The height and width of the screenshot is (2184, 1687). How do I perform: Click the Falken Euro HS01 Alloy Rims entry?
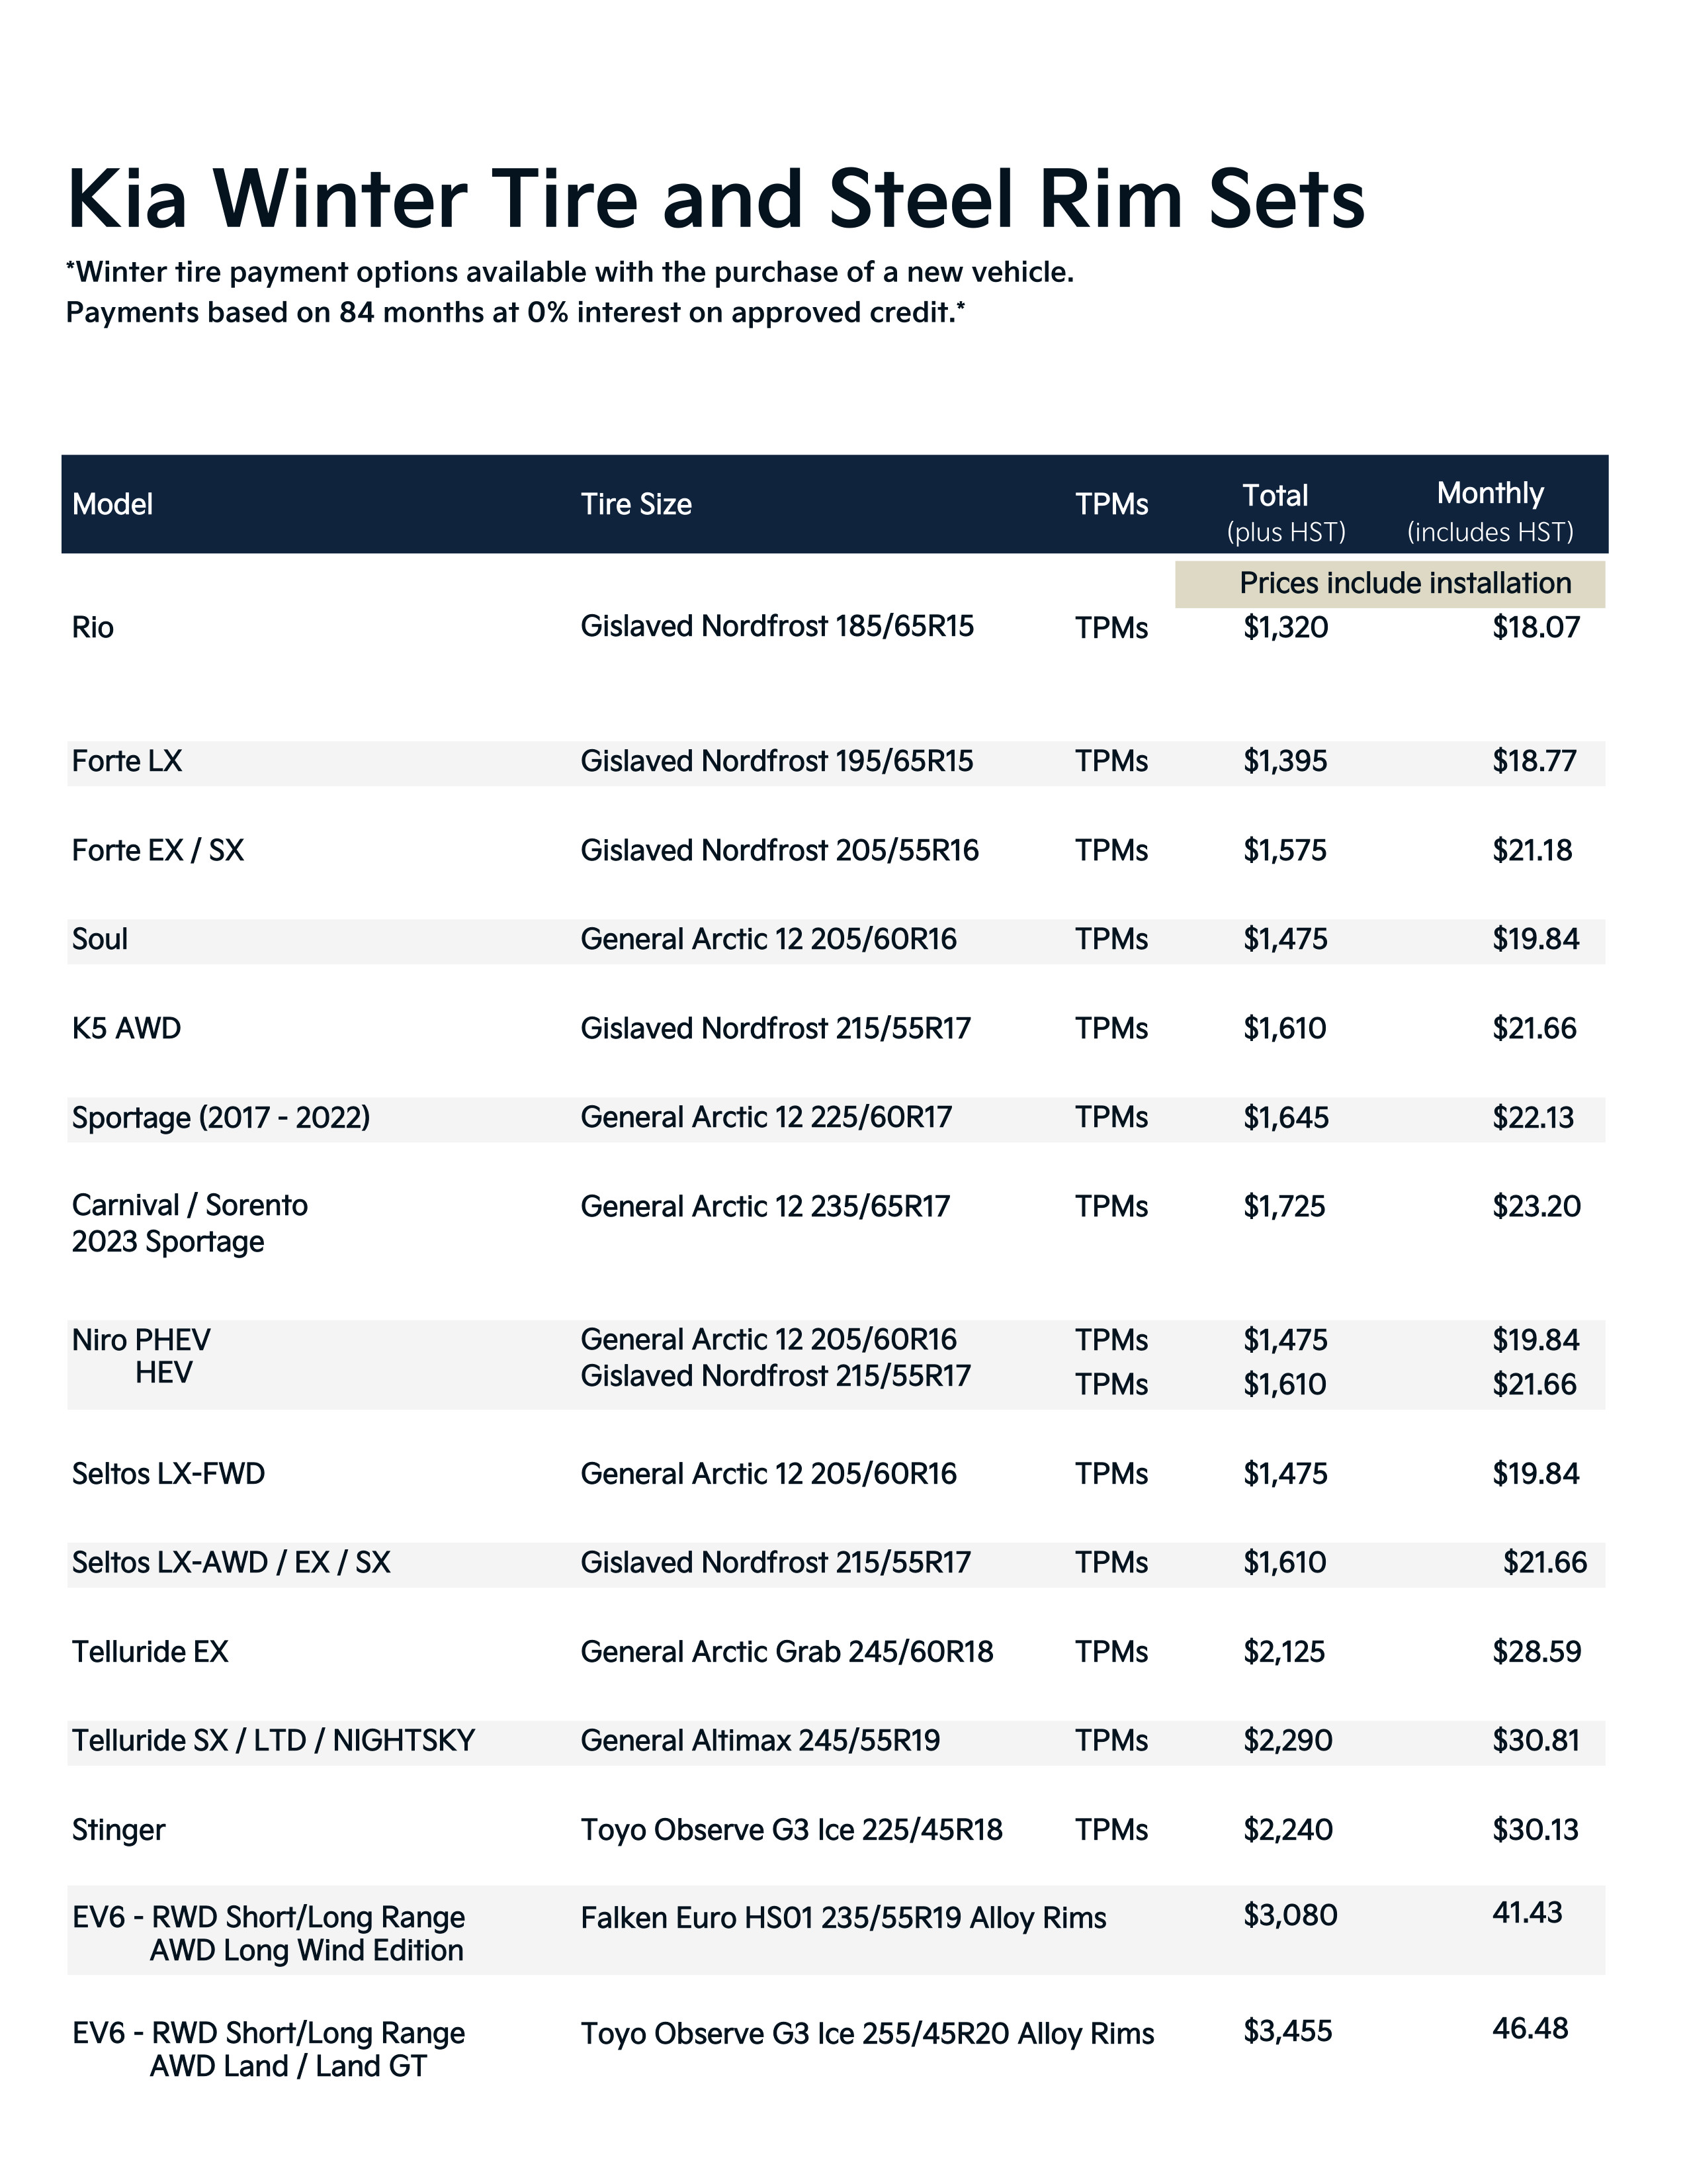click(x=842, y=1918)
